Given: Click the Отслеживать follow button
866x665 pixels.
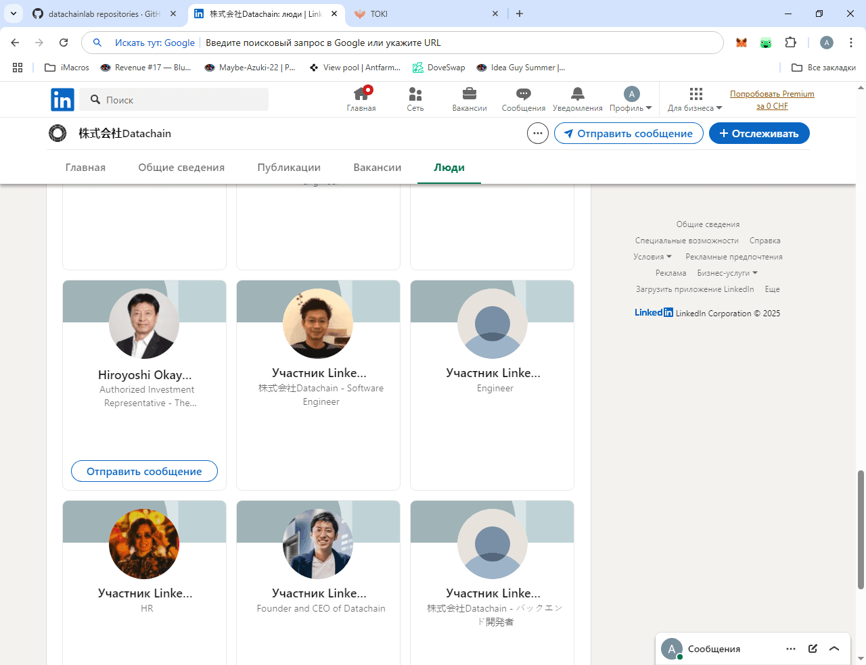Looking at the screenshot, I should tap(759, 133).
